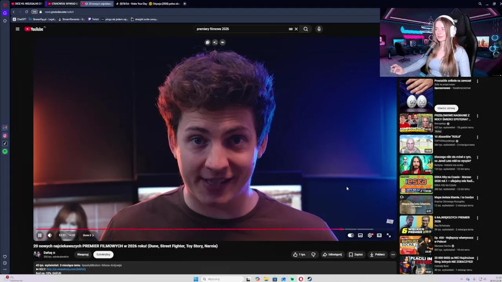
Task: Expand the Dune 3 chapter list
Action: pyautogui.click(x=88, y=235)
